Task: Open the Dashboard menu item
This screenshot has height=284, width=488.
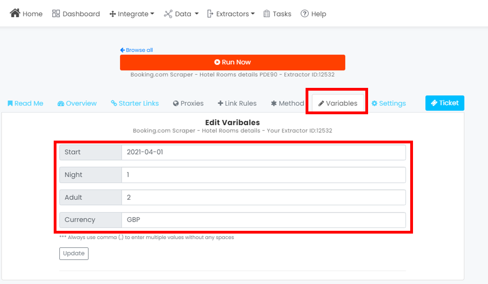Action: click(x=76, y=14)
